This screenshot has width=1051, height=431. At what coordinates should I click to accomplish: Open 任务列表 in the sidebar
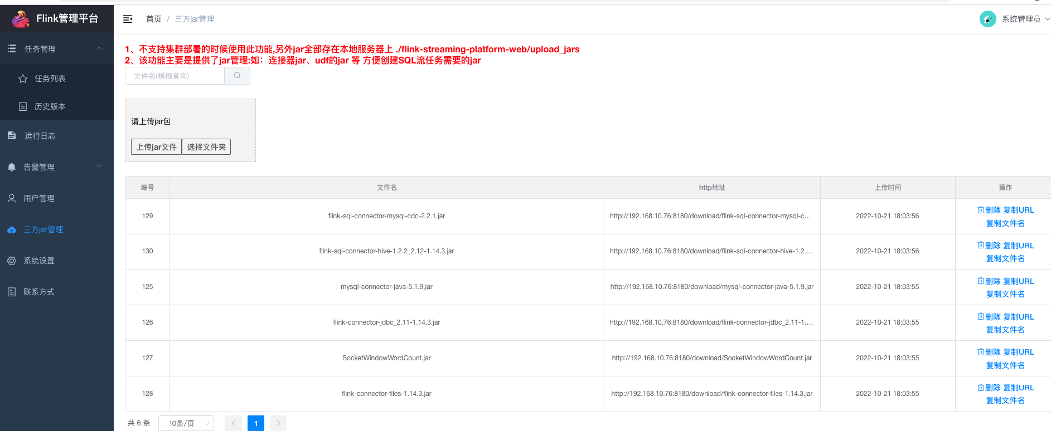click(57, 79)
